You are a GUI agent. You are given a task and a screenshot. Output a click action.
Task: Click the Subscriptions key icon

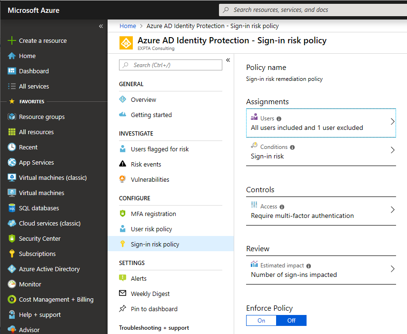[x=12, y=254]
